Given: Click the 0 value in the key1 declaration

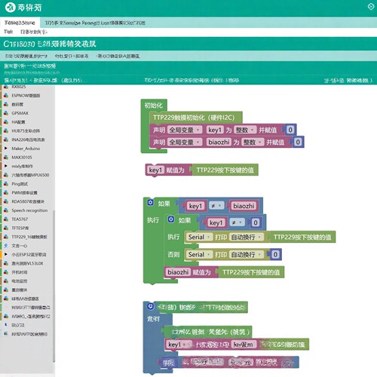Looking at the screenshot, I should click(x=290, y=130).
